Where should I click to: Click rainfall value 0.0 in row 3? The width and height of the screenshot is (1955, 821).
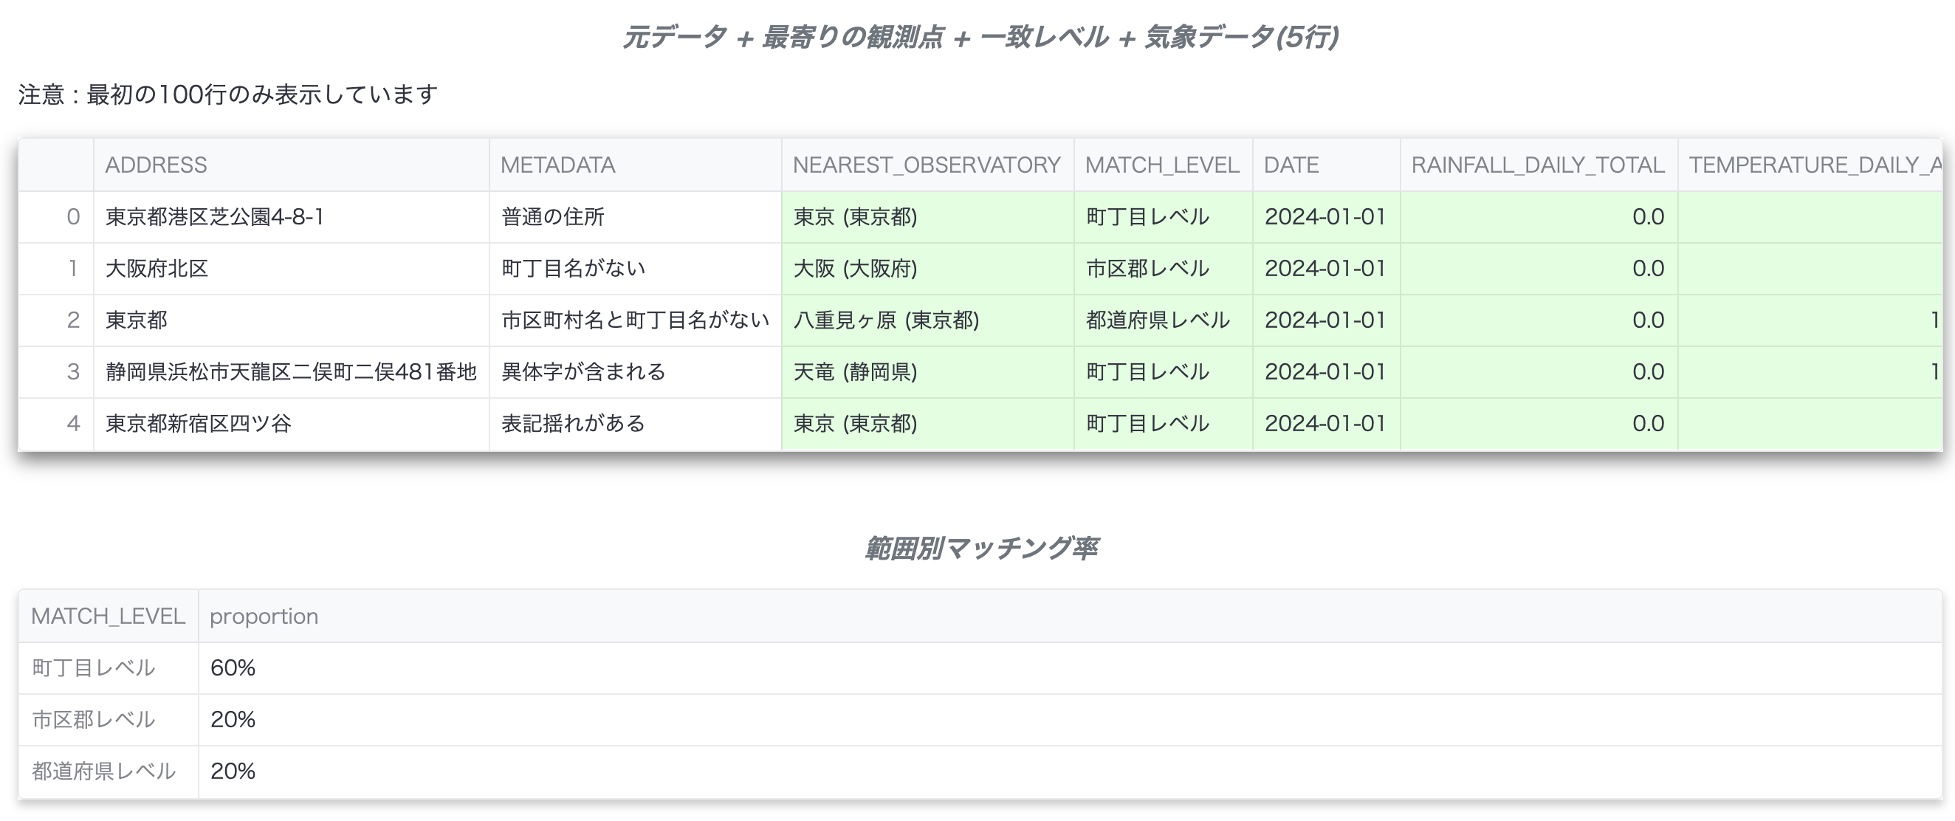pos(1539,372)
